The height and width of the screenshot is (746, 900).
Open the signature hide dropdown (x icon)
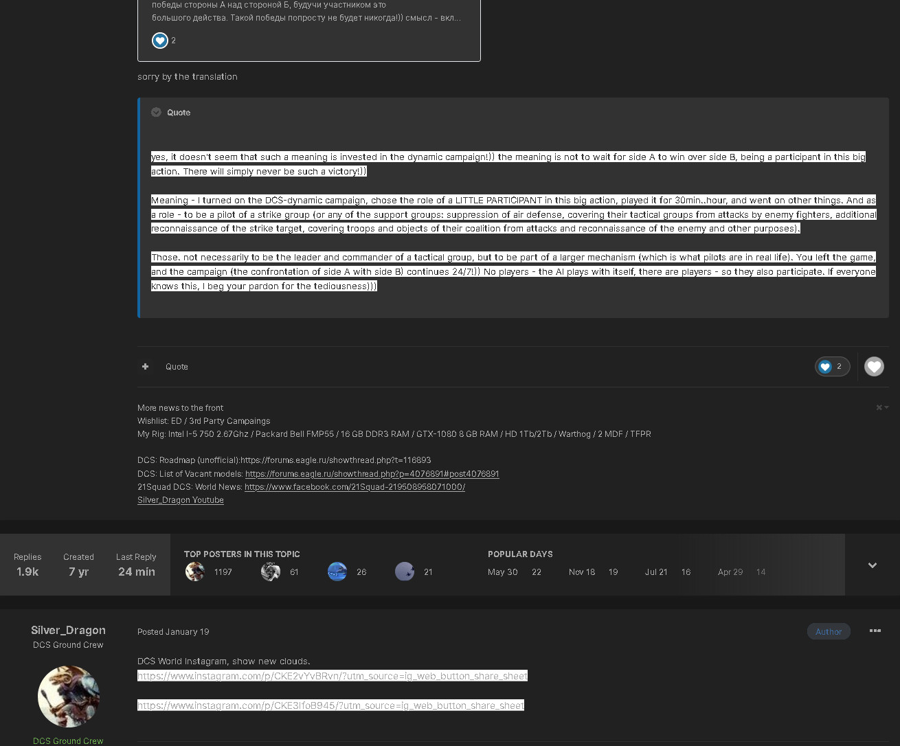882,407
